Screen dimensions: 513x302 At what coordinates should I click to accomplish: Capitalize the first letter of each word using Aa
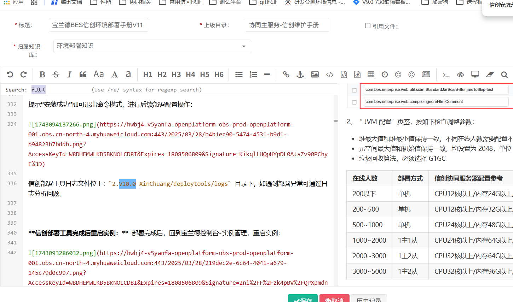pyautogui.click(x=99, y=74)
